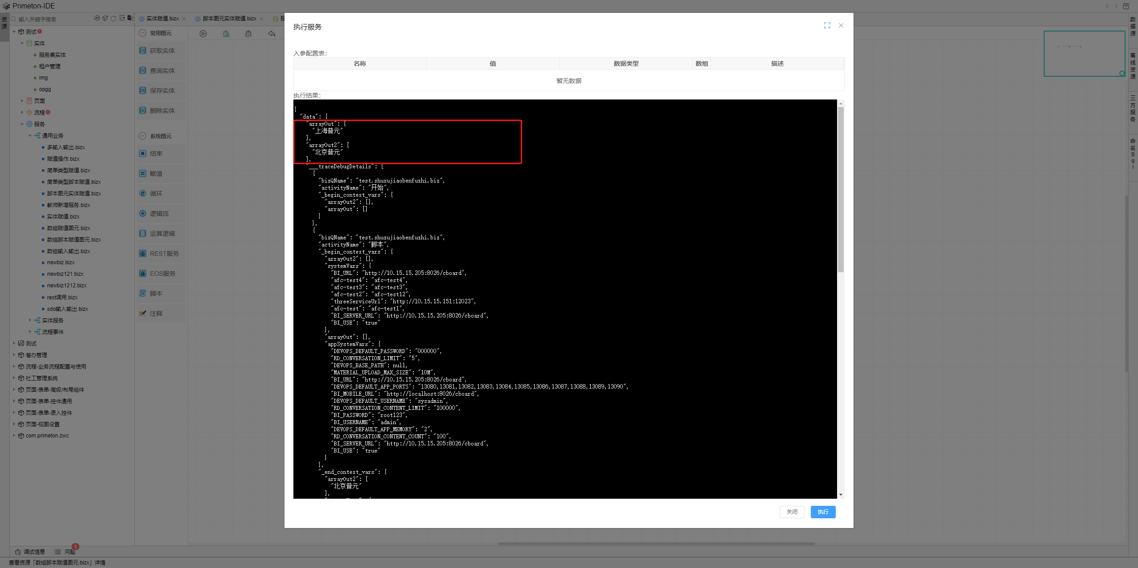Select the 获取实体 palette element

(162, 51)
